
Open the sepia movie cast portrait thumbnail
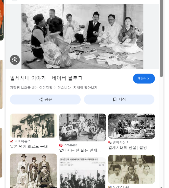[x=33, y=171]
